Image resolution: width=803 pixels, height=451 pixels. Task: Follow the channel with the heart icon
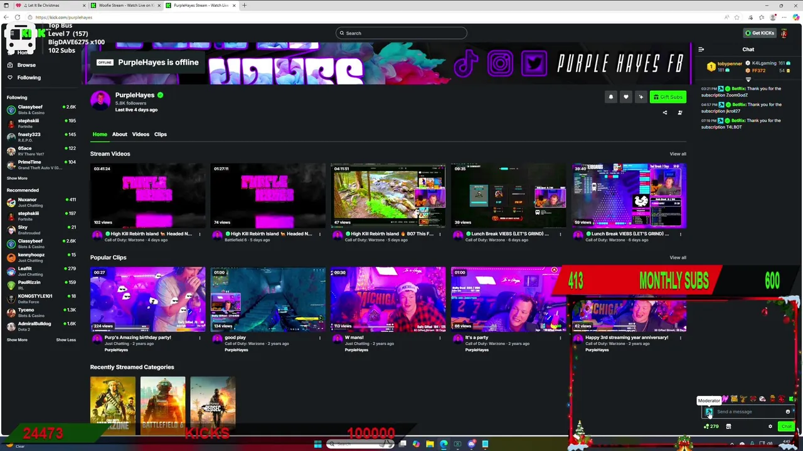(625, 97)
